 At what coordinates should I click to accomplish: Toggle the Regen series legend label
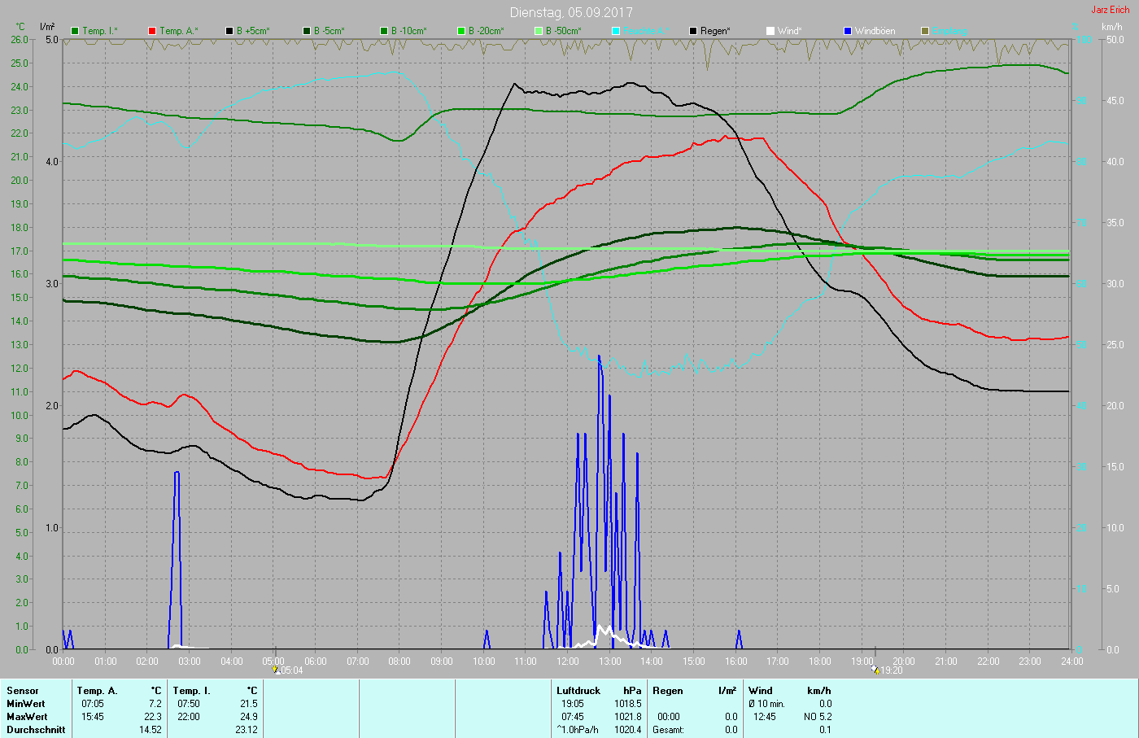[715, 31]
